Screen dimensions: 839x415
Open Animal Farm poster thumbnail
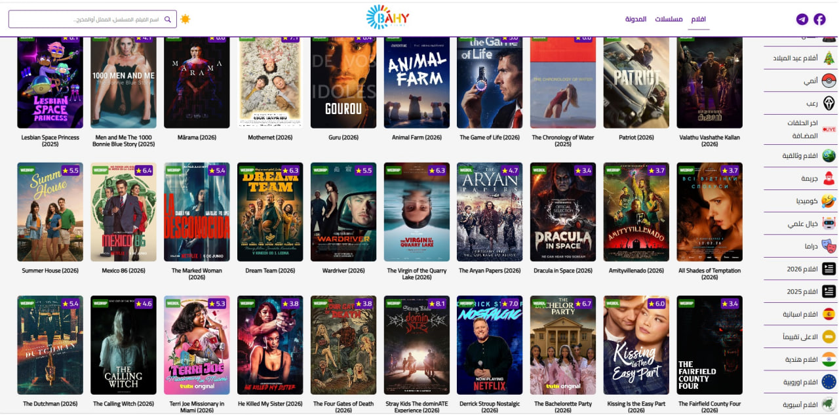(x=417, y=82)
